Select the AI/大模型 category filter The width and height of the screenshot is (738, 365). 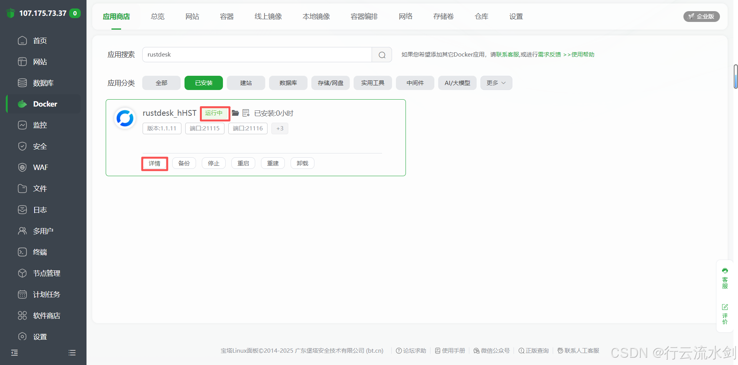[457, 83]
